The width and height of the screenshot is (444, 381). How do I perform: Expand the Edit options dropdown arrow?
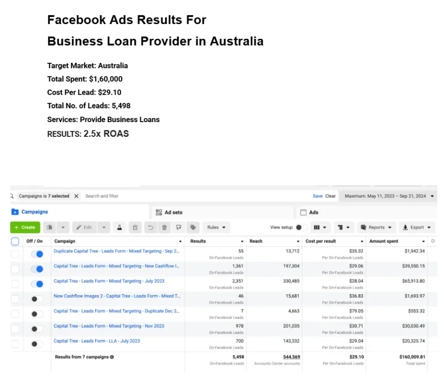(x=104, y=227)
